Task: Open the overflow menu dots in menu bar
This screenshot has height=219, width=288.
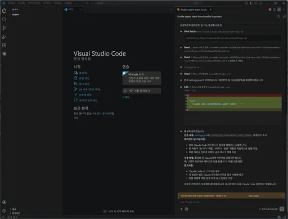Action: (76, 3)
